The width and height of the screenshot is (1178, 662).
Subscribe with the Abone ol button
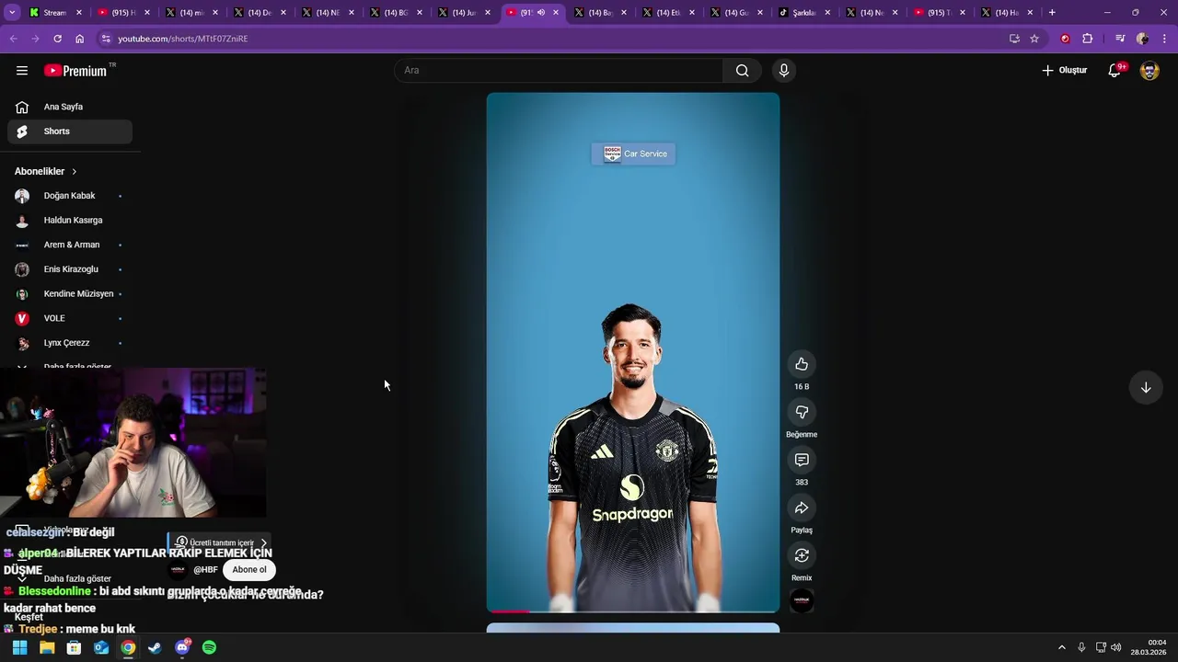tap(248, 569)
